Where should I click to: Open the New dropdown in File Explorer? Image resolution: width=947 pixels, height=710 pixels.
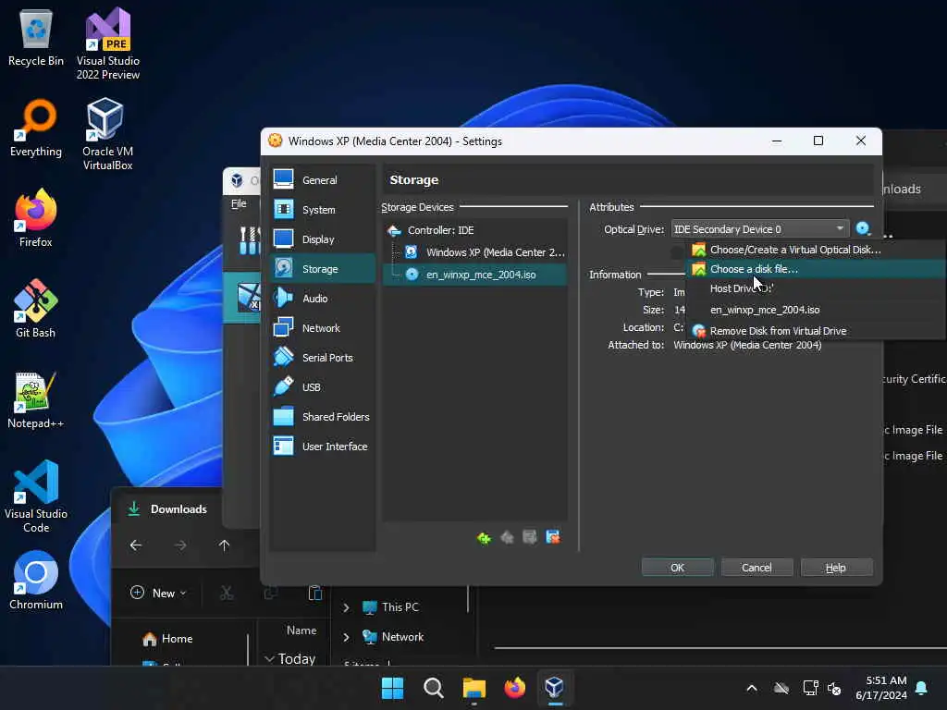point(158,593)
